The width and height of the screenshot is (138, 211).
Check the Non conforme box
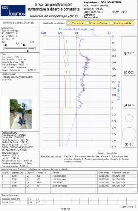pyautogui.click(x=88, y=23)
